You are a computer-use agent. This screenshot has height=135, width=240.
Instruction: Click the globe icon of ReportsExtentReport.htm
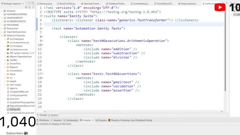click(x=8, y=106)
